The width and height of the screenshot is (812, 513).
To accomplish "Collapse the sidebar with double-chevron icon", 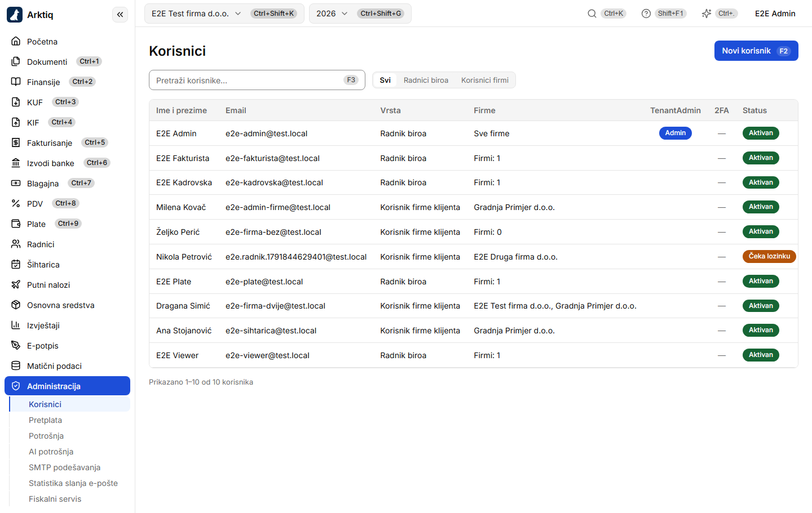I will point(120,15).
